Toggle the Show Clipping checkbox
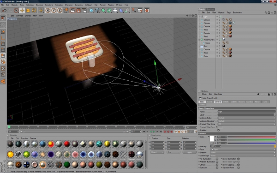This screenshot has height=173, width=277. 238,165
